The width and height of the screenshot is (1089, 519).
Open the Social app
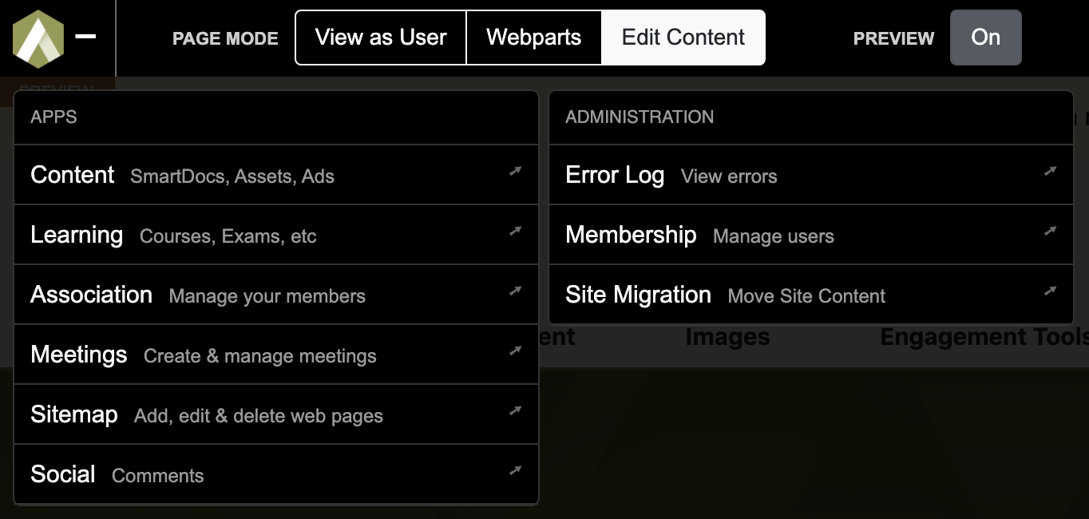276,474
